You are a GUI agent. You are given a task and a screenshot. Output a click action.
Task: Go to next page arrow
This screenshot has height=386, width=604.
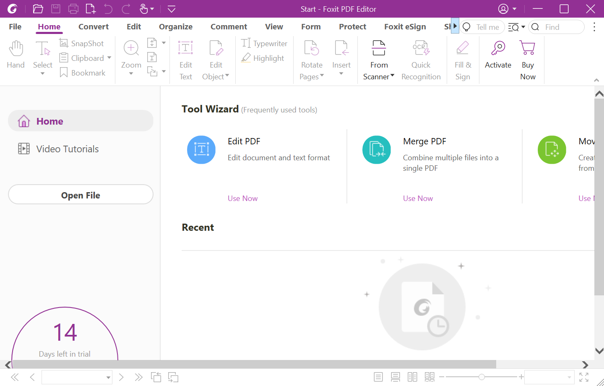click(x=121, y=377)
